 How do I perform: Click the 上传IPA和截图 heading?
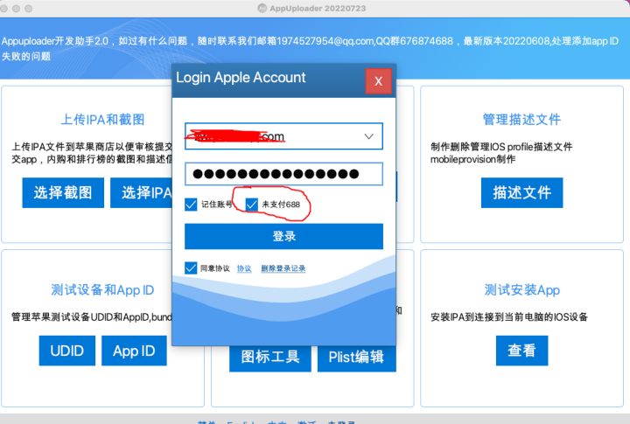pos(103,119)
